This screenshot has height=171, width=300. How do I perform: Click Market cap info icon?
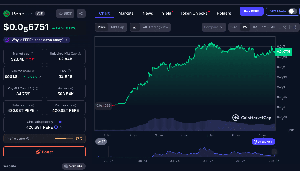[x=32, y=54]
